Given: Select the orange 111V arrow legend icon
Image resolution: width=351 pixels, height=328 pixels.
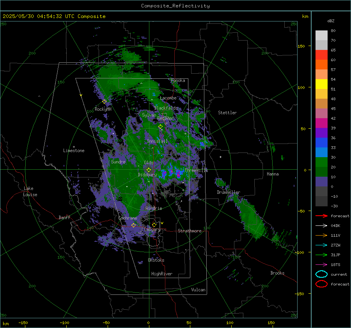Looking at the screenshot, I should (321, 235).
